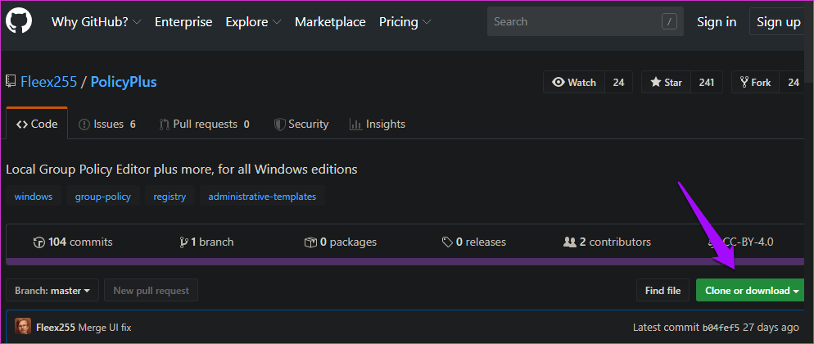Open Clone or download menu
814x344 pixels.
pos(752,290)
